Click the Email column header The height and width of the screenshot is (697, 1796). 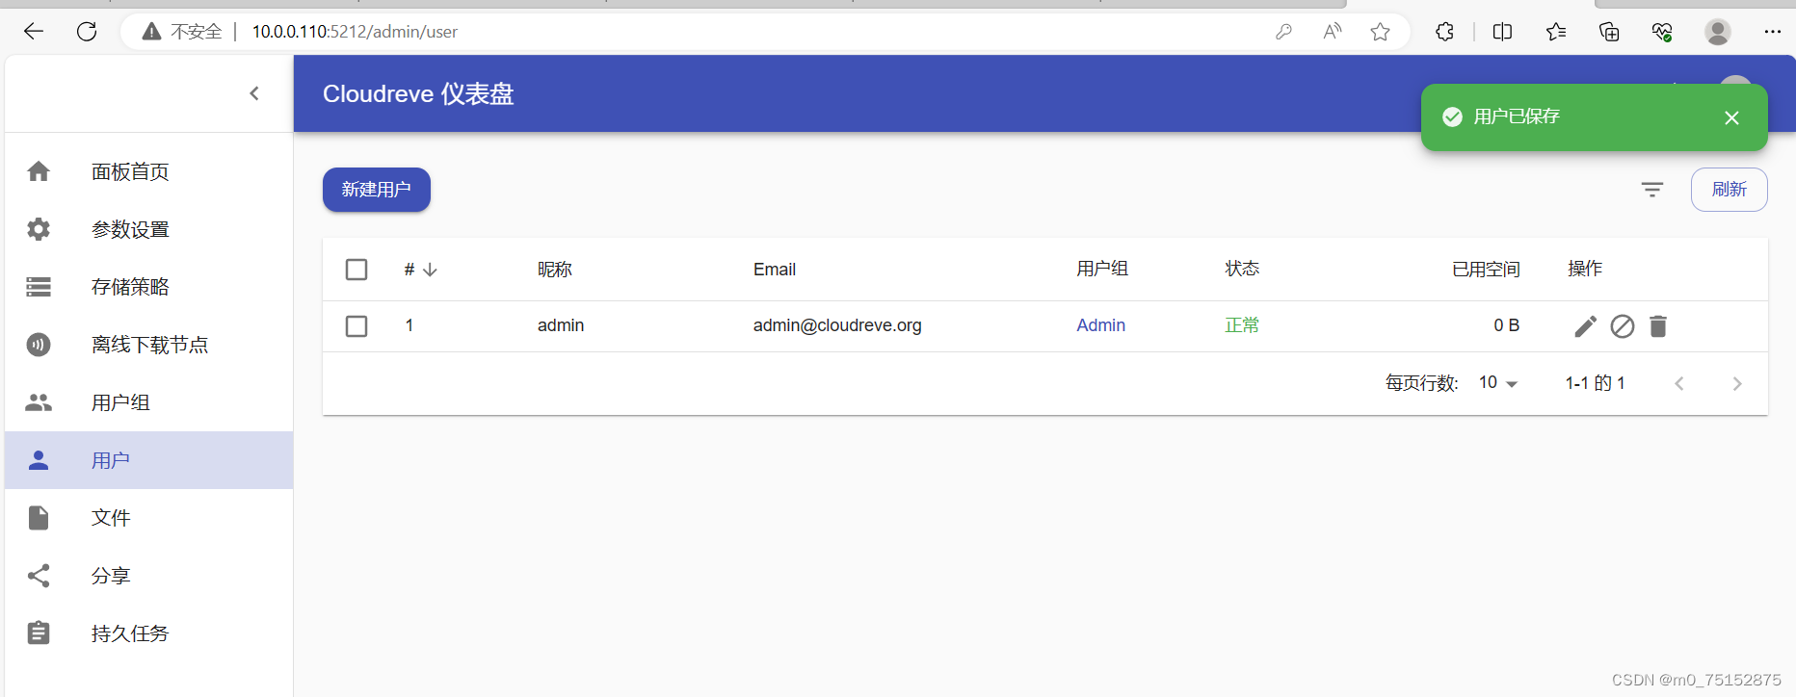[775, 270]
